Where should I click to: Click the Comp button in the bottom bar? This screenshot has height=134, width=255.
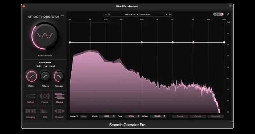click(x=198, y=116)
